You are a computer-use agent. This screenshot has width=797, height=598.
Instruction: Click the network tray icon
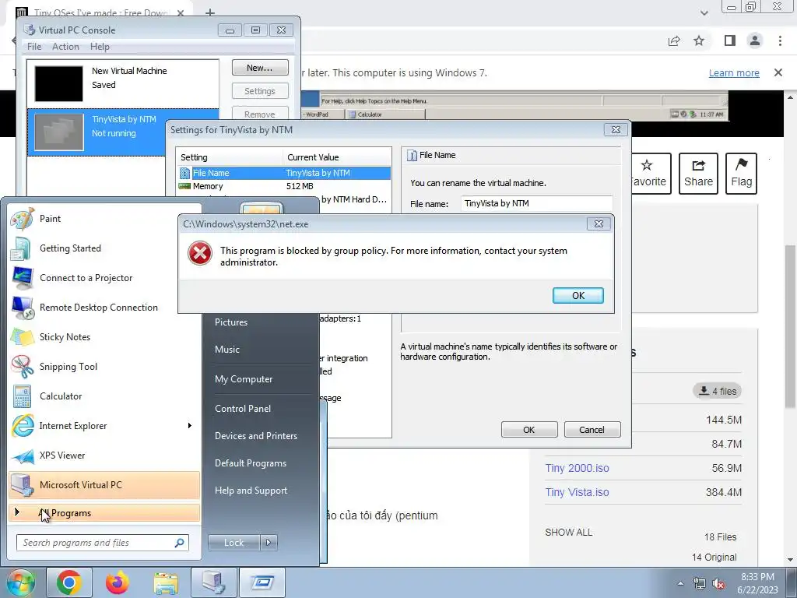point(700,584)
